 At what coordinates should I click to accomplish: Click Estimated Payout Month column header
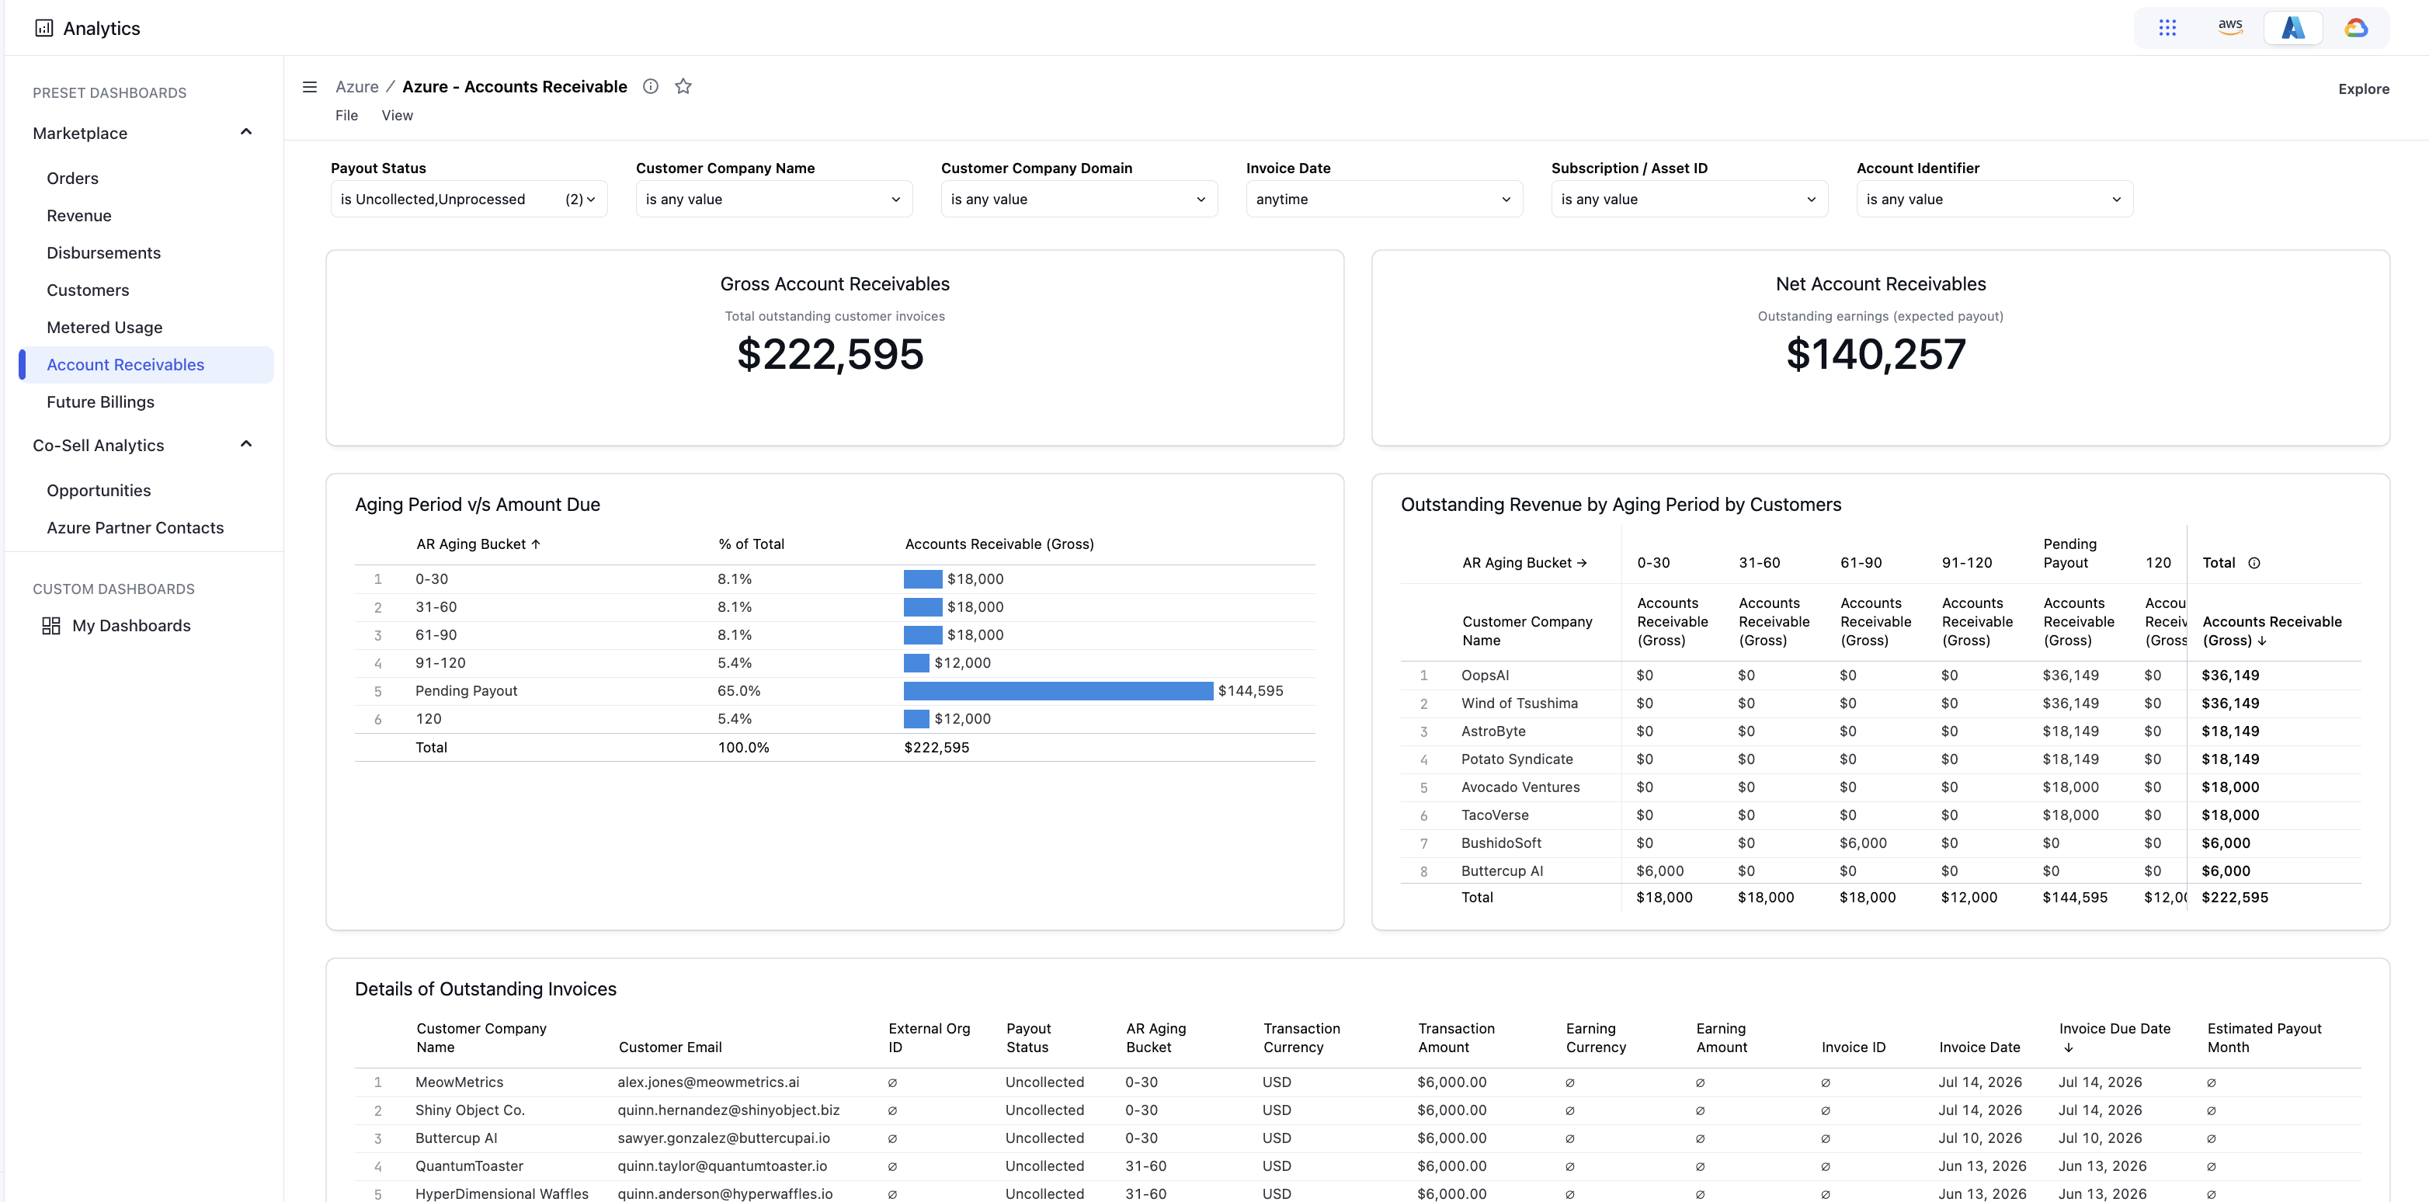coord(2264,1038)
